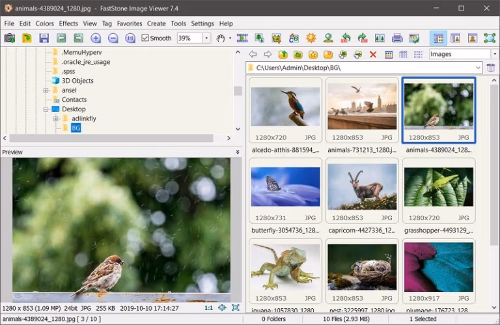This screenshot has width=500, height=325.
Task: Select the BG folder in tree
Action: tap(76, 128)
